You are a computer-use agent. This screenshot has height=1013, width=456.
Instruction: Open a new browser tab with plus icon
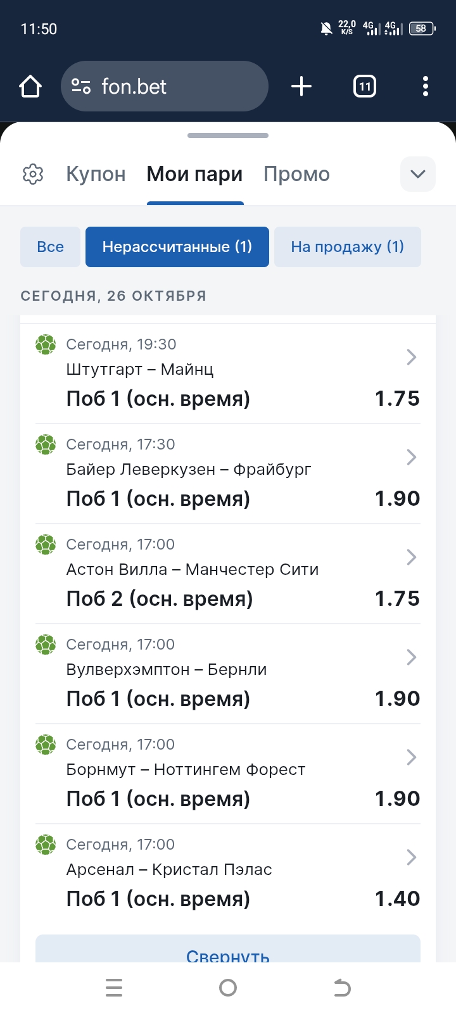tap(301, 86)
